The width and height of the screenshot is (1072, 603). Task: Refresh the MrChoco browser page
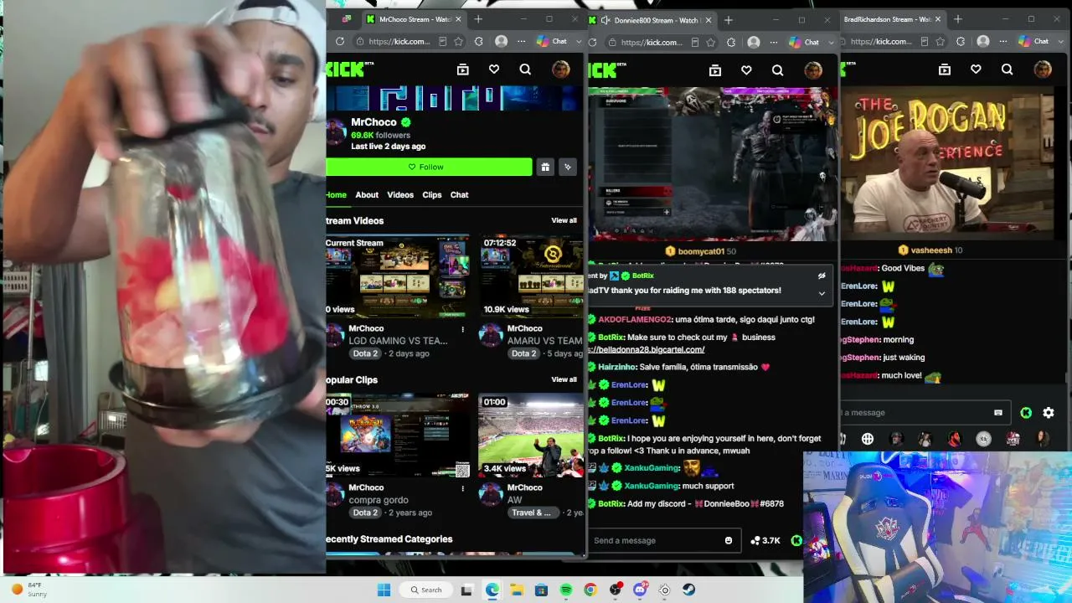tap(339, 41)
